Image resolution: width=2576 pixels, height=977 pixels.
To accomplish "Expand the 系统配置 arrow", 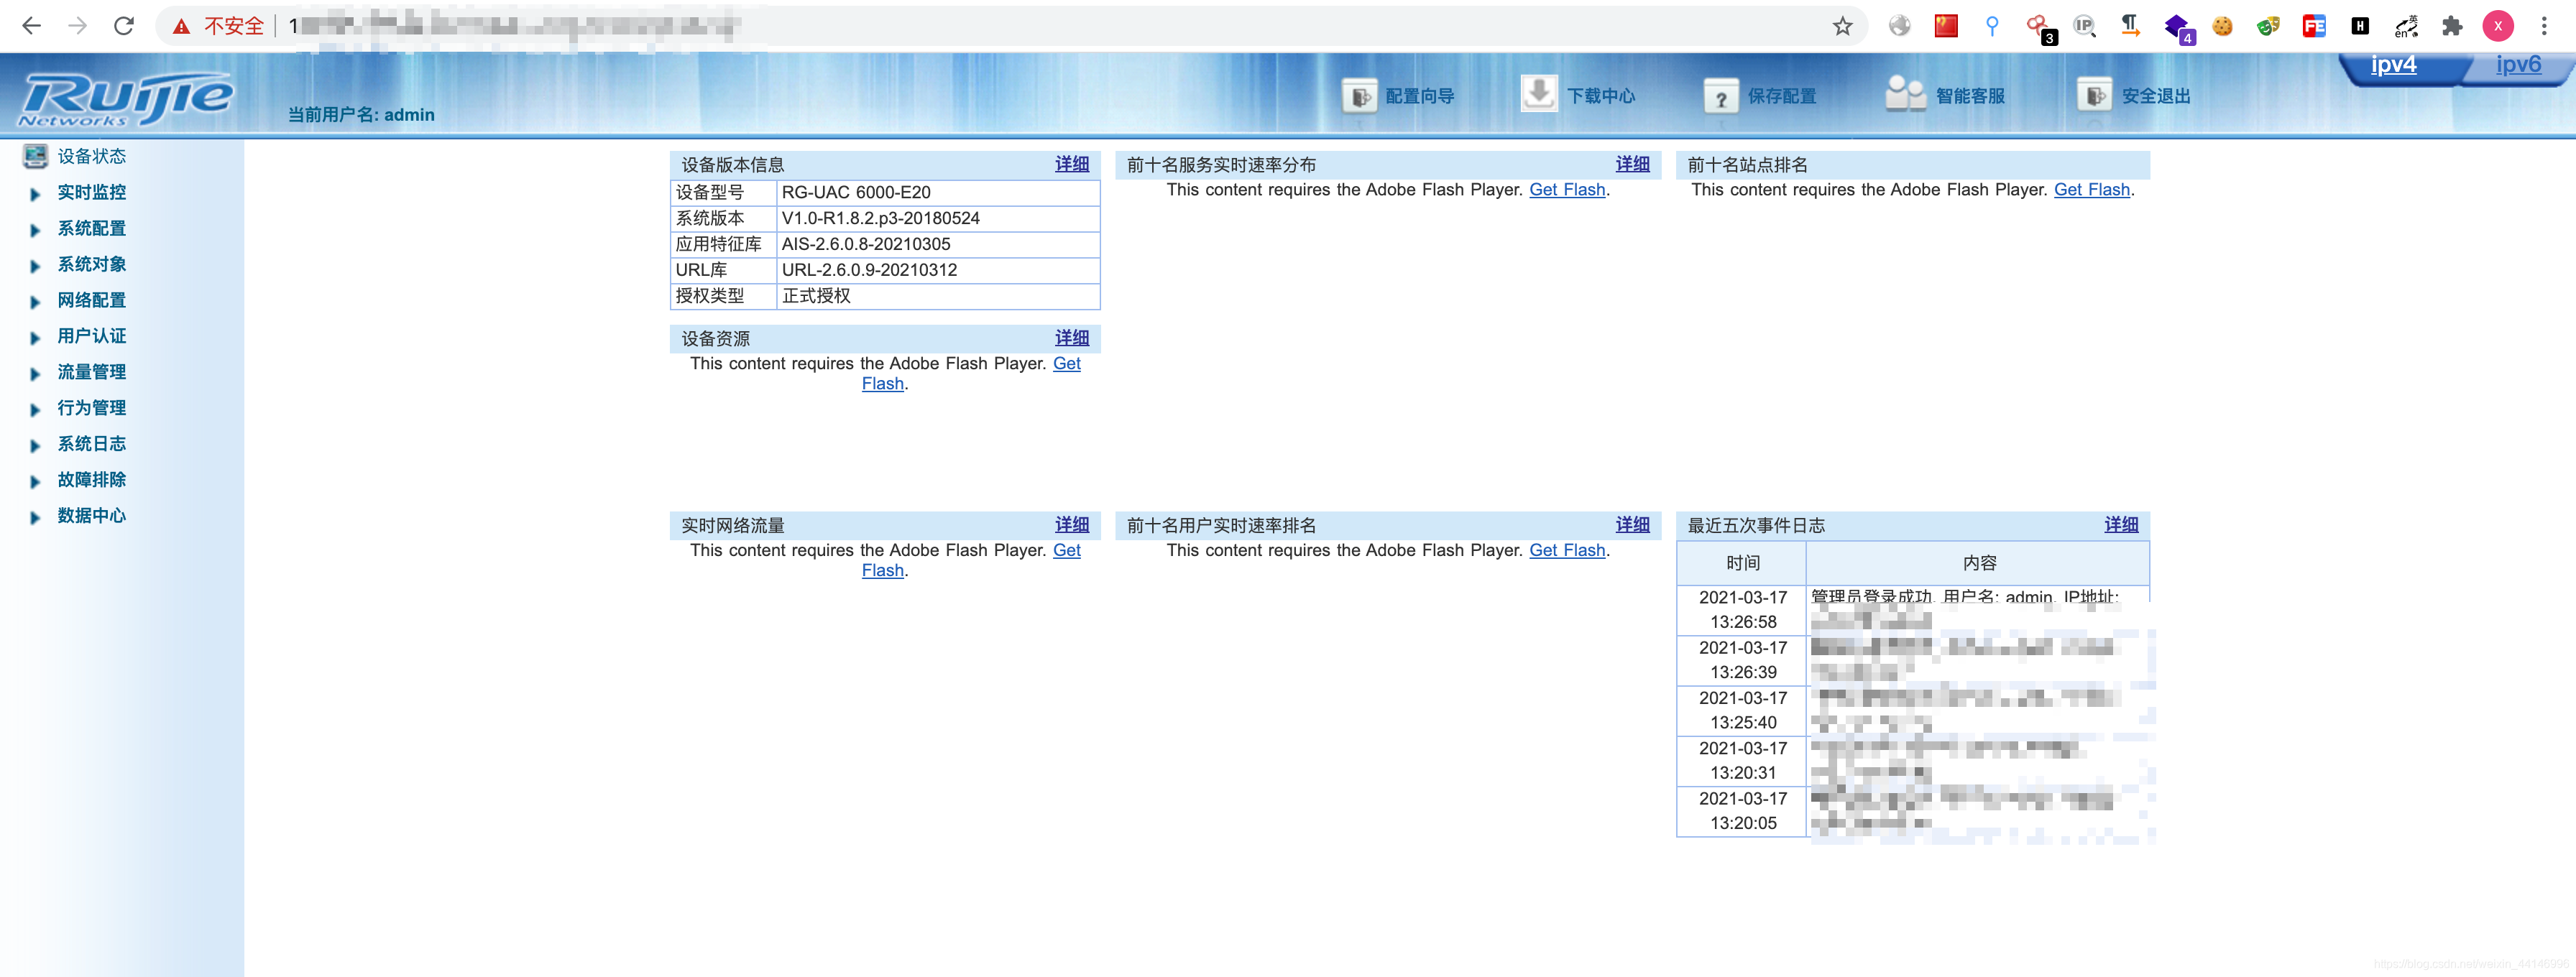I will [35, 230].
